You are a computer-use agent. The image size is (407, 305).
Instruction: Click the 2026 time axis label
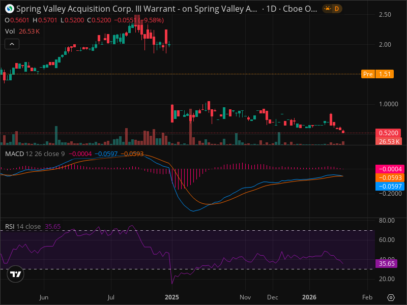coord(309,297)
